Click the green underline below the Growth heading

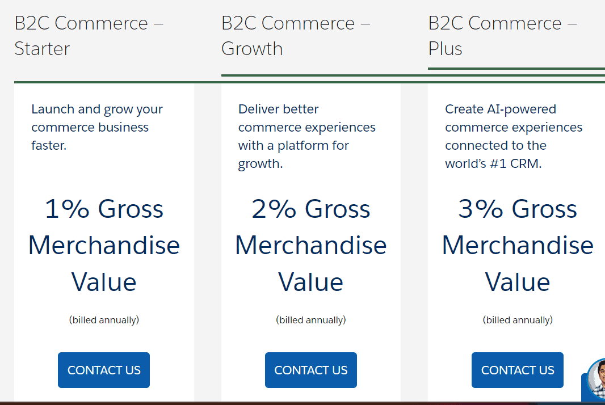(413, 75)
